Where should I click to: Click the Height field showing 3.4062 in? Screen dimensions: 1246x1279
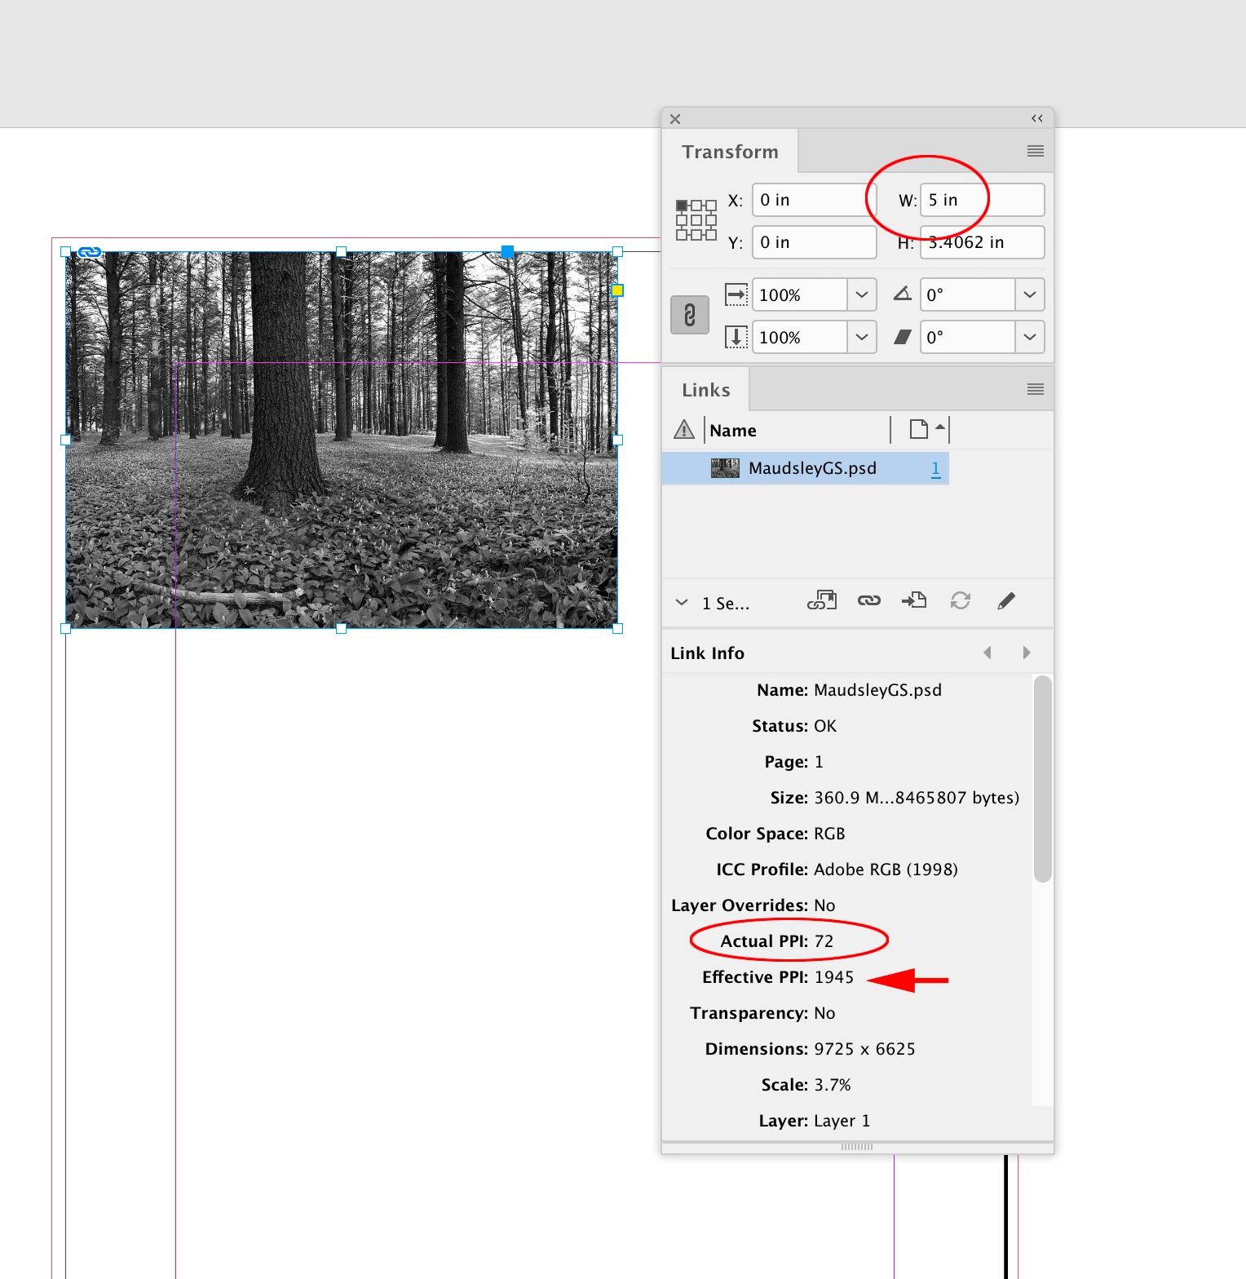pos(982,242)
